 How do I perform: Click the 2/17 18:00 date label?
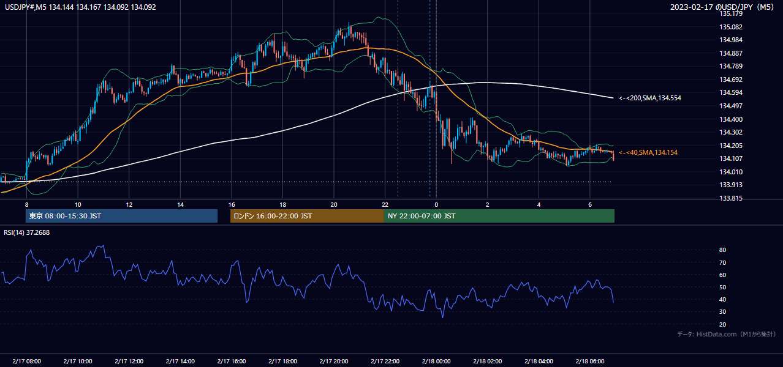tap(282, 361)
